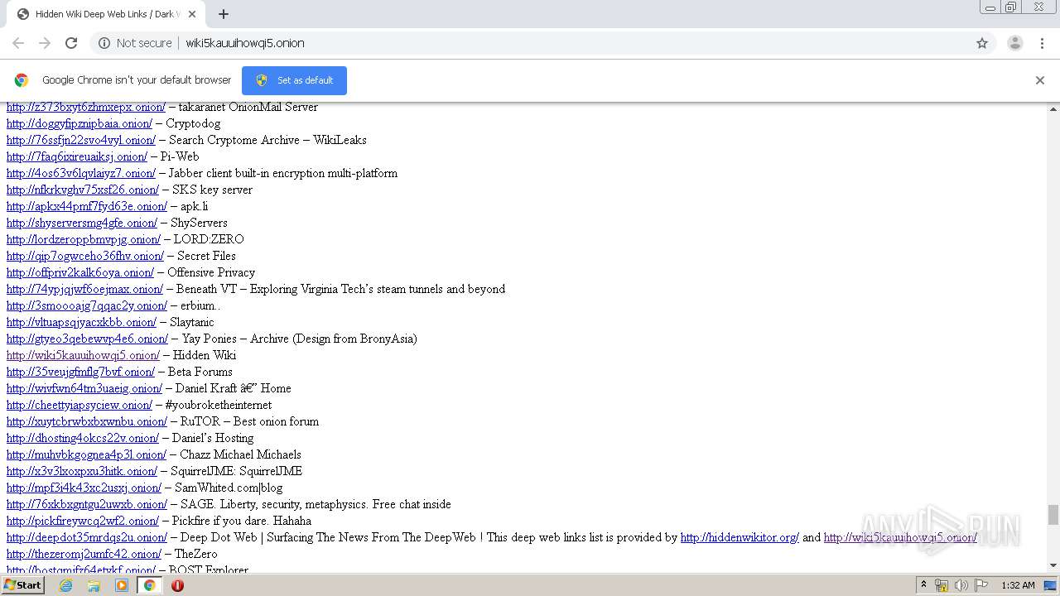Open the 76ssfjn22svo4vyl.onion link
The height and width of the screenshot is (596, 1060).
click(81, 140)
